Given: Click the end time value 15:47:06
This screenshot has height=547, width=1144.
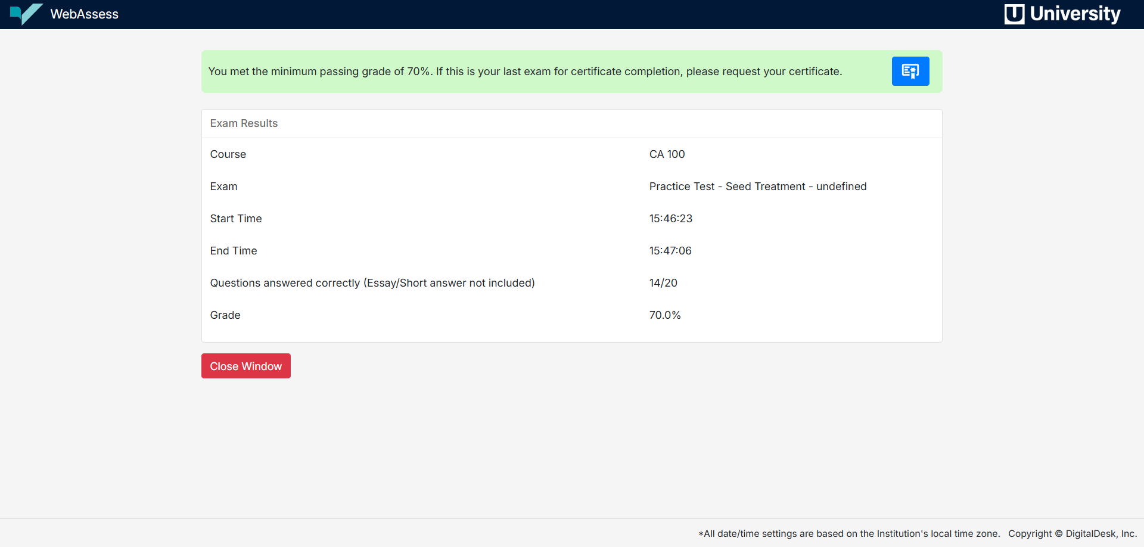Looking at the screenshot, I should (x=670, y=251).
